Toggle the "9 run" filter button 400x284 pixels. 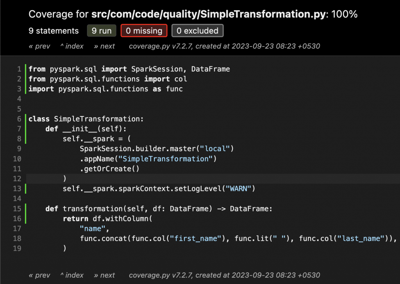pos(102,31)
